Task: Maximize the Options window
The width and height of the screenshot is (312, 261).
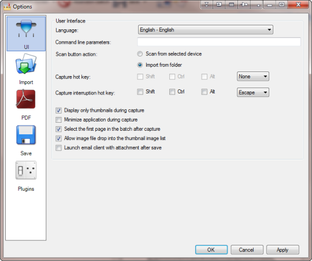Action: coord(281,5)
